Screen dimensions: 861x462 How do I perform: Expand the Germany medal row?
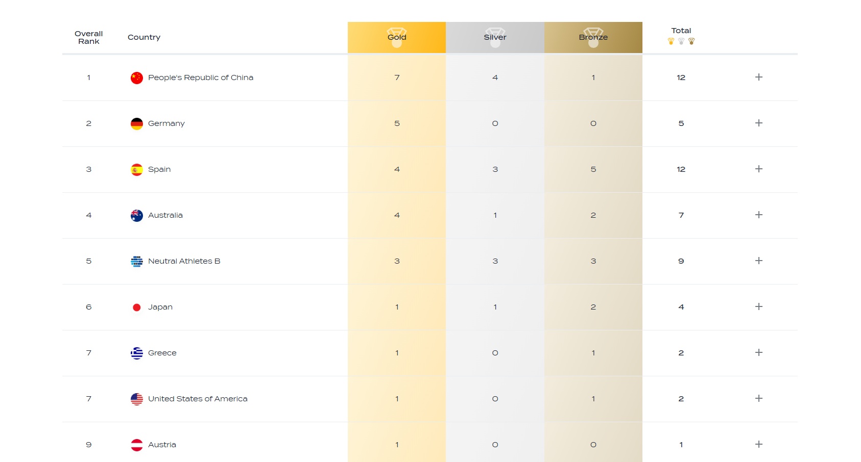[758, 123]
